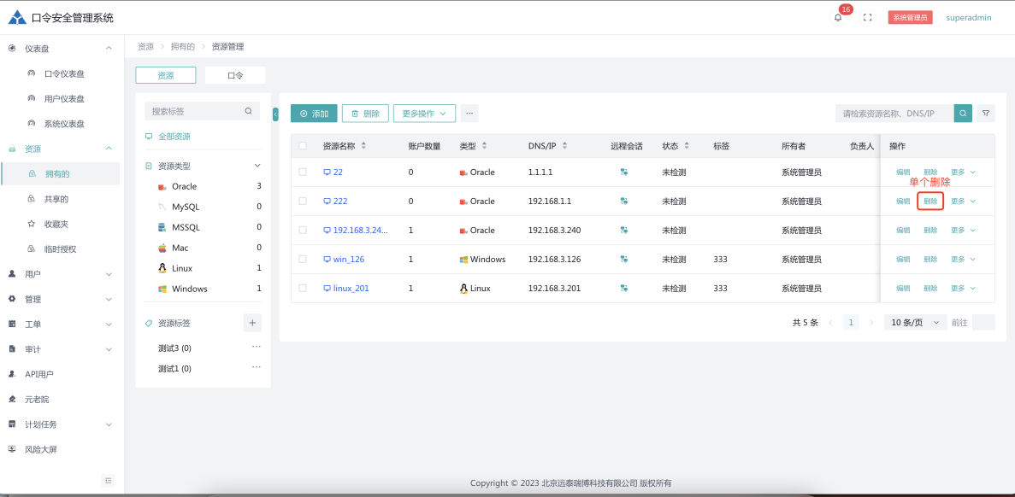Click the notification bell icon
Viewport: 1015px width, 497px height.
point(838,18)
